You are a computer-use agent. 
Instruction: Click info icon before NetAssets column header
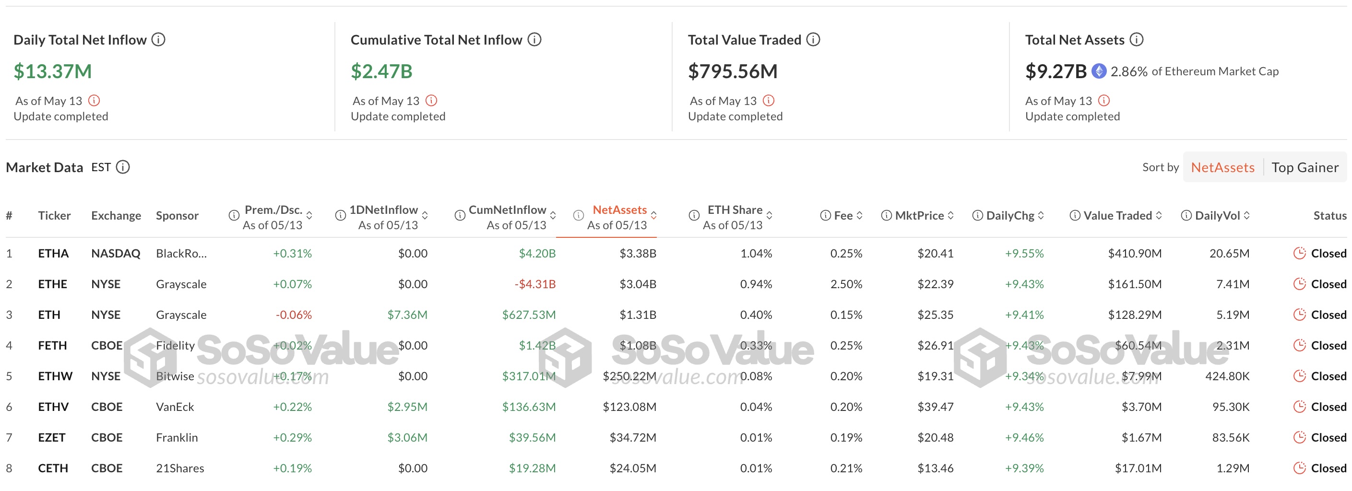[x=579, y=215]
